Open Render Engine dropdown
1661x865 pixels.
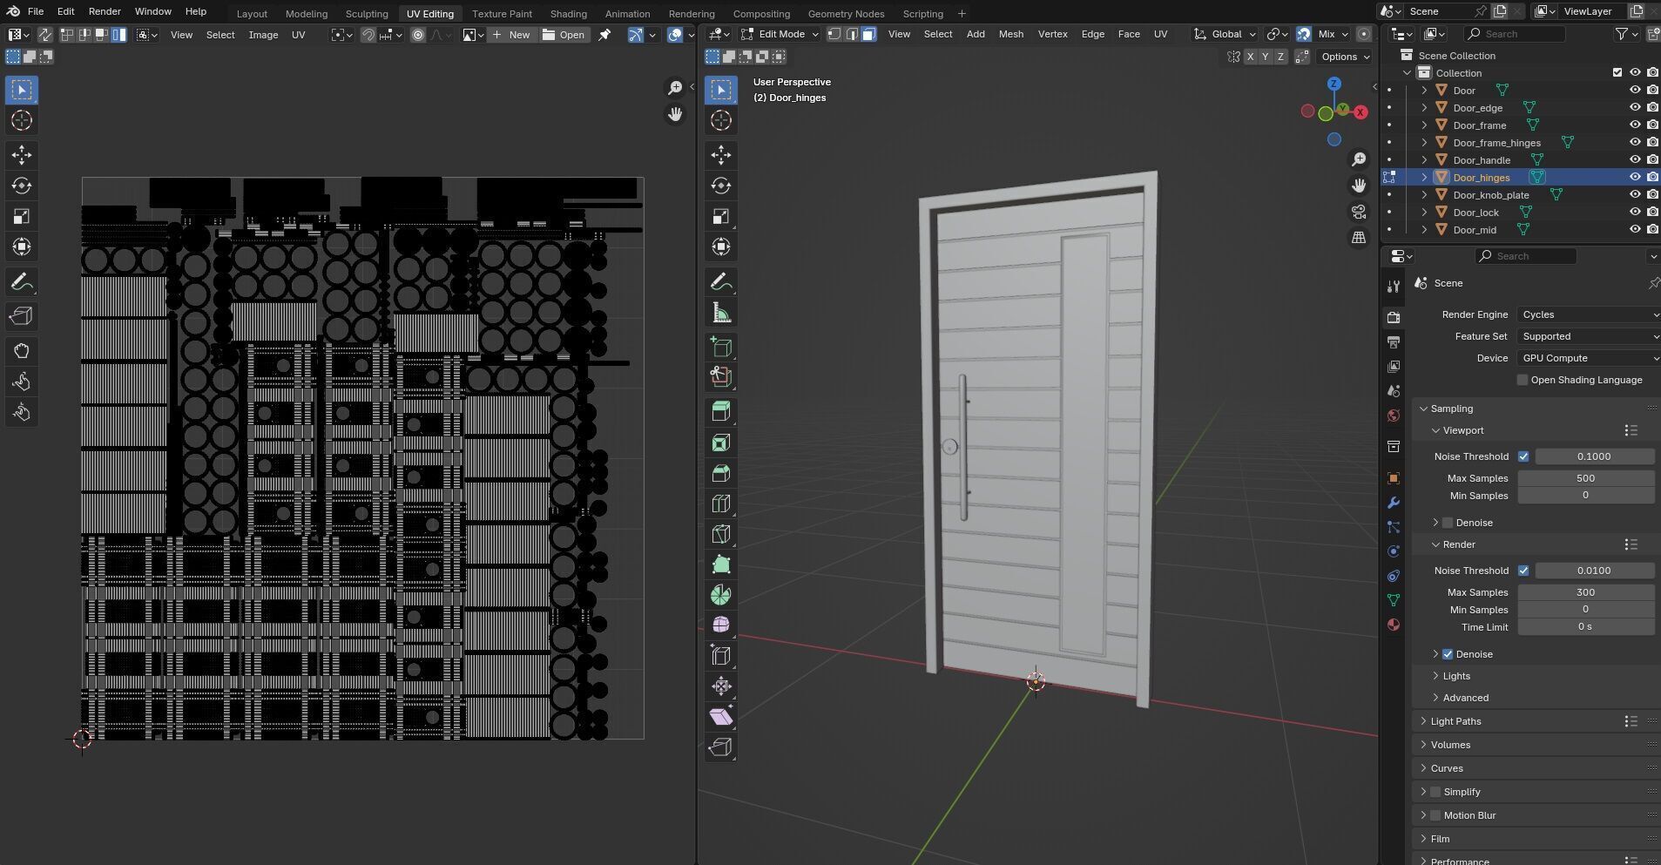(x=1589, y=314)
